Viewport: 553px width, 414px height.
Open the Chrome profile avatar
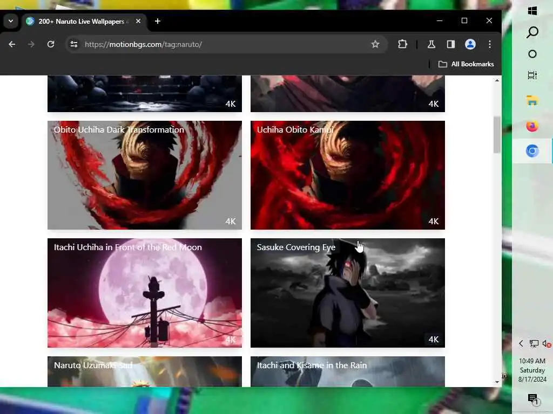tap(470, 44)
